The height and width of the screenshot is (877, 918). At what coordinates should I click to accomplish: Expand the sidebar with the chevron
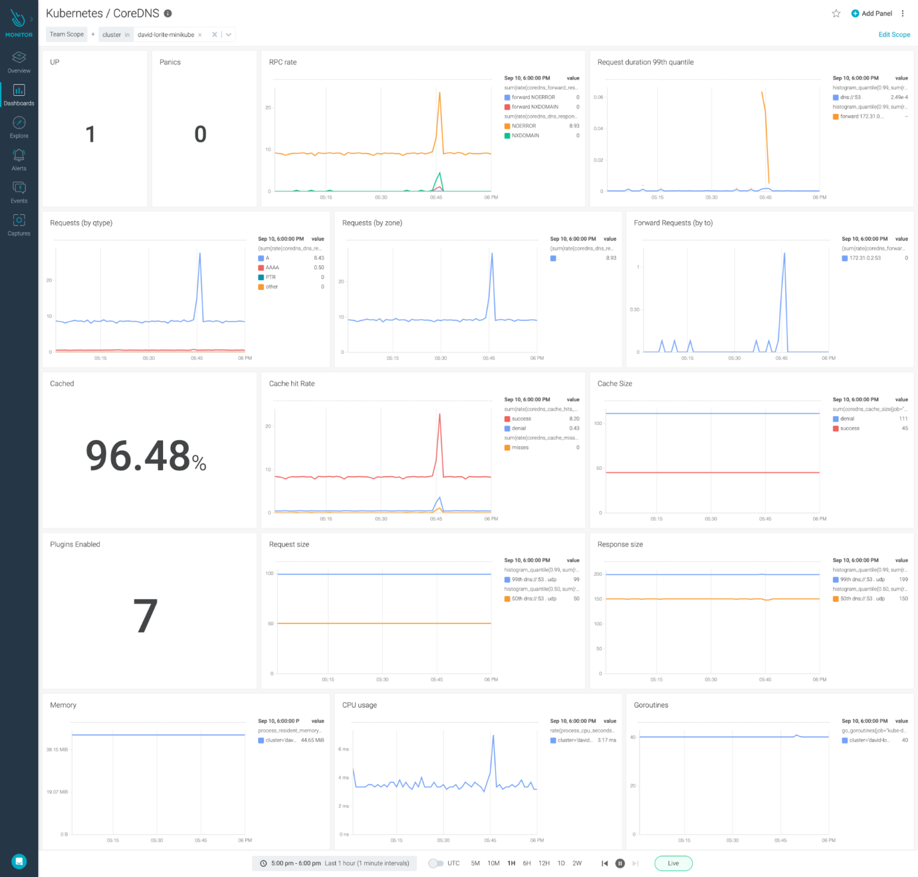32,19
